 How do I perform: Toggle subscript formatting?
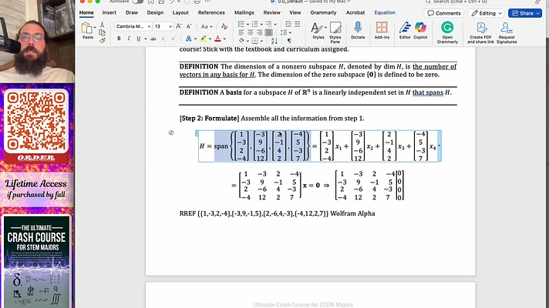[x=163, y=38]
